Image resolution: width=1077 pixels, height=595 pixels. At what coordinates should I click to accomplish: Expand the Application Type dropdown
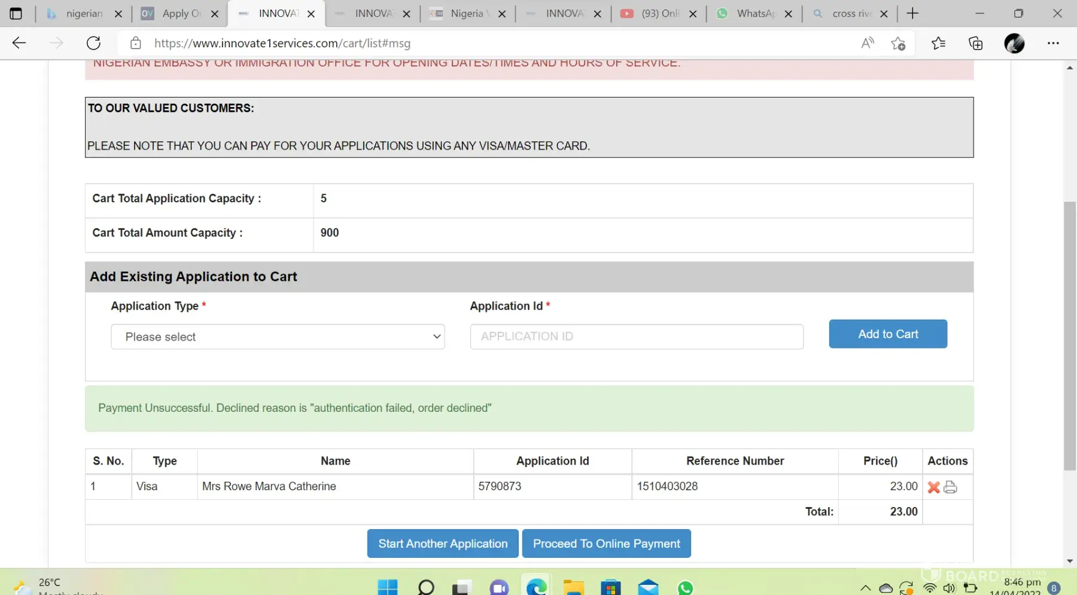278,337
